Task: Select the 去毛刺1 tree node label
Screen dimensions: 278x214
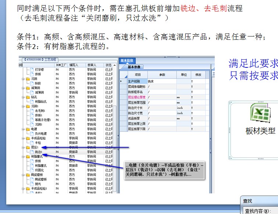Action: [40, 111]
